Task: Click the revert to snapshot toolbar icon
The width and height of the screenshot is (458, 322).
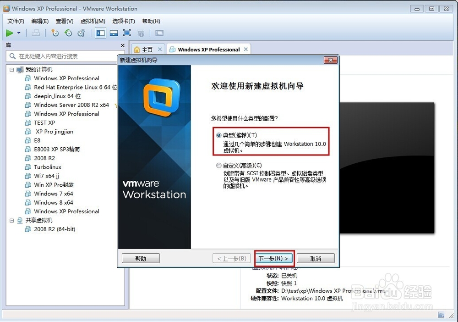Action: point(68,33)
